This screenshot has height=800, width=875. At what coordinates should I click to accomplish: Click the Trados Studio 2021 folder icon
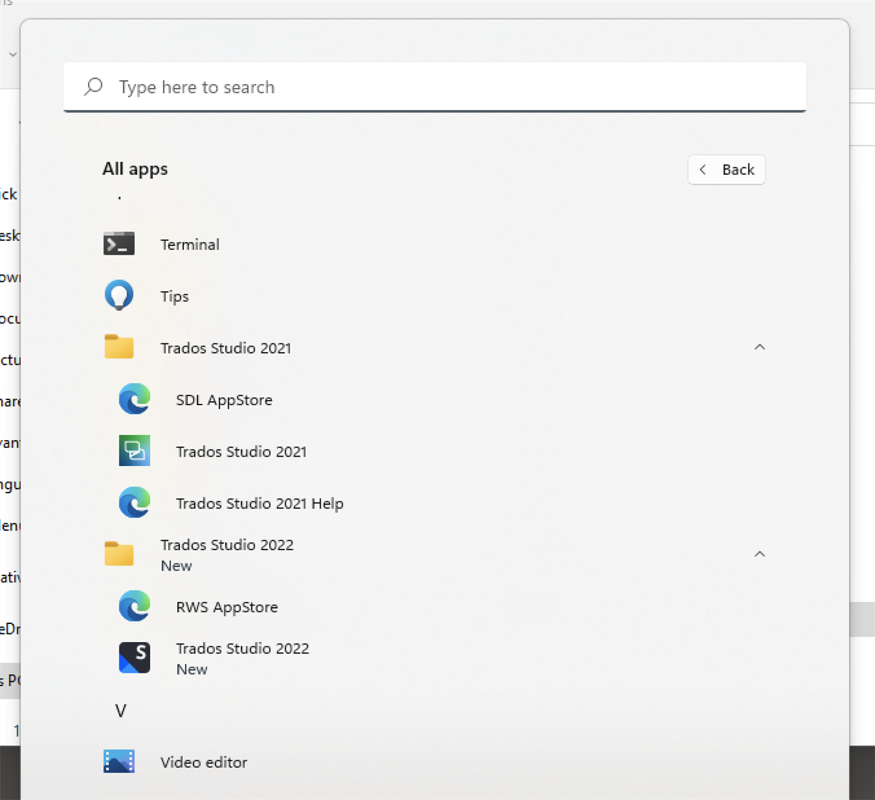pos(119,347)
